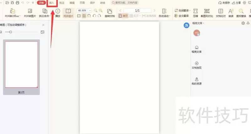Click 压缩 compress tool
The width and height of the screenshot is (251, 134).
pyautogui.click(x=195, y=13)
